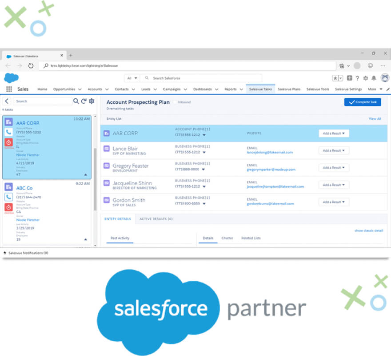Expand the Accounts tab chevron
This screenshot has width=391, height=356.
point(107,89)
